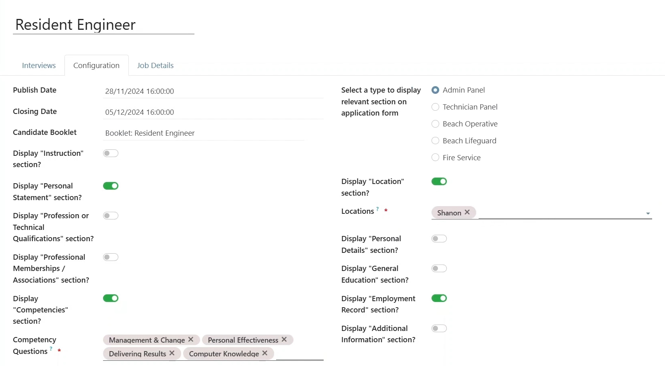Edit the Publish Date field
The height and width of the screenshot is (366, 665).
pyautogui.click(x=213, y=91)
